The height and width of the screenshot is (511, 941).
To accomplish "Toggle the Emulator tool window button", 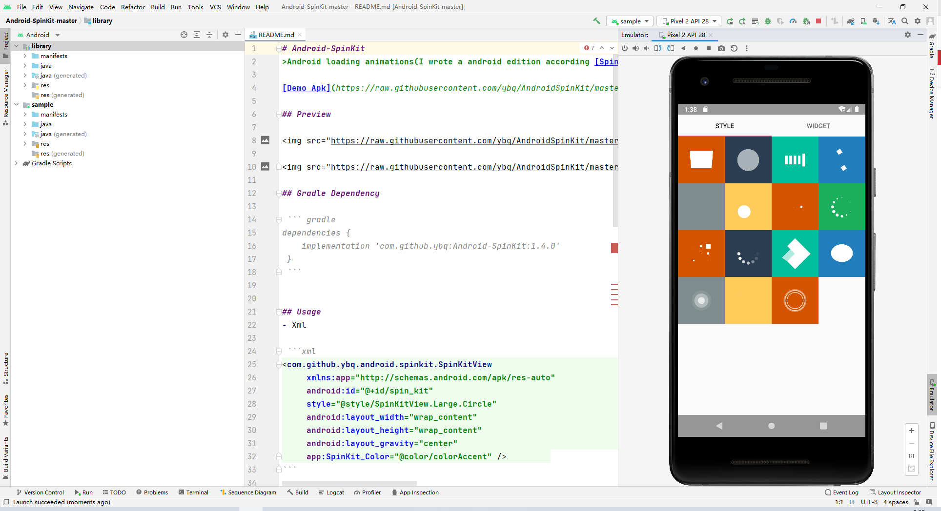I will [932, 395].
